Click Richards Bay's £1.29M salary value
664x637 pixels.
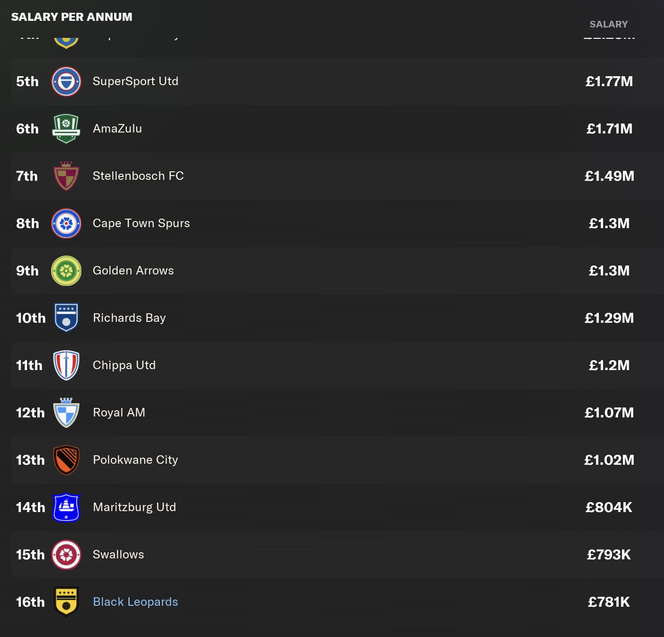pyautogui.click(x=609, y=318)
